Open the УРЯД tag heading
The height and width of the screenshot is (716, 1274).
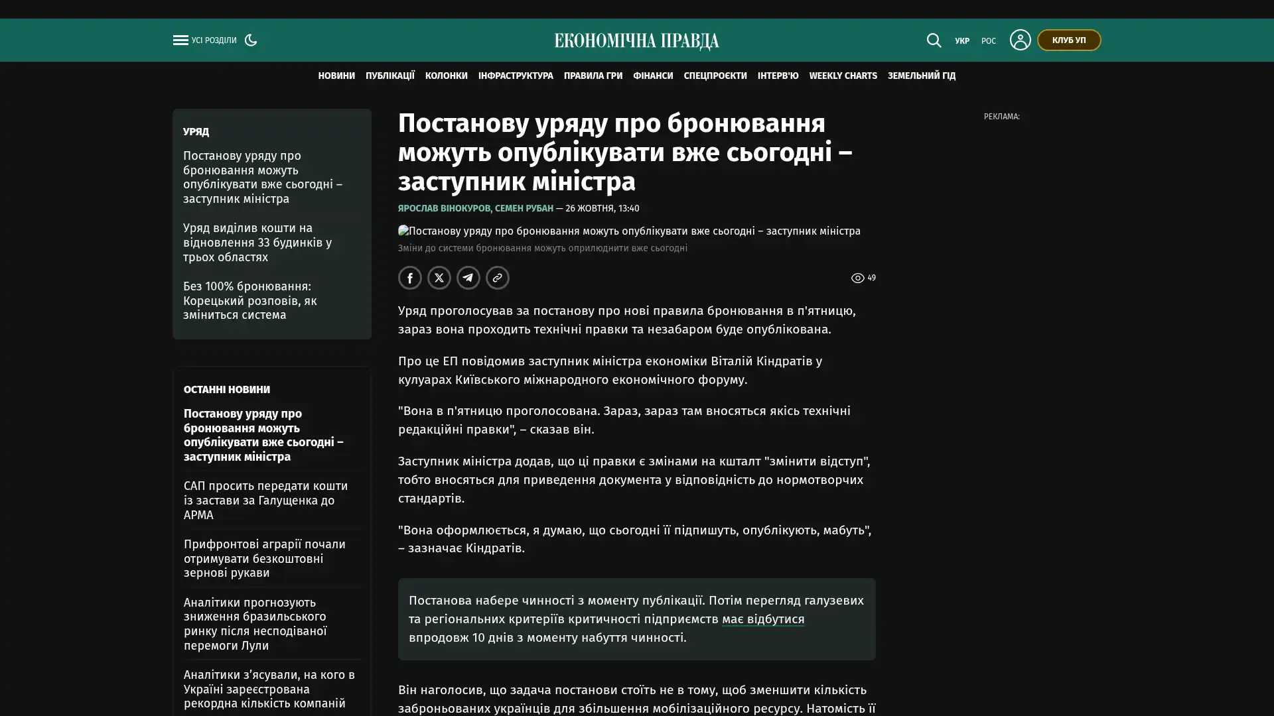[x=196, y=132]
